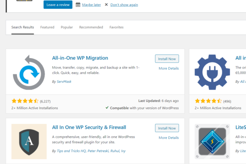Click the star rating with 496 reviews

[208, 101]
